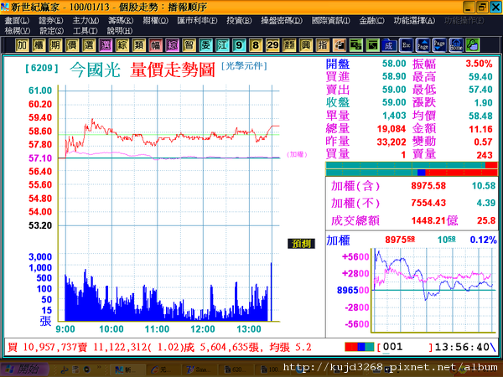
Task: Click the Esc toolbar button
Action: click(406, 45)
